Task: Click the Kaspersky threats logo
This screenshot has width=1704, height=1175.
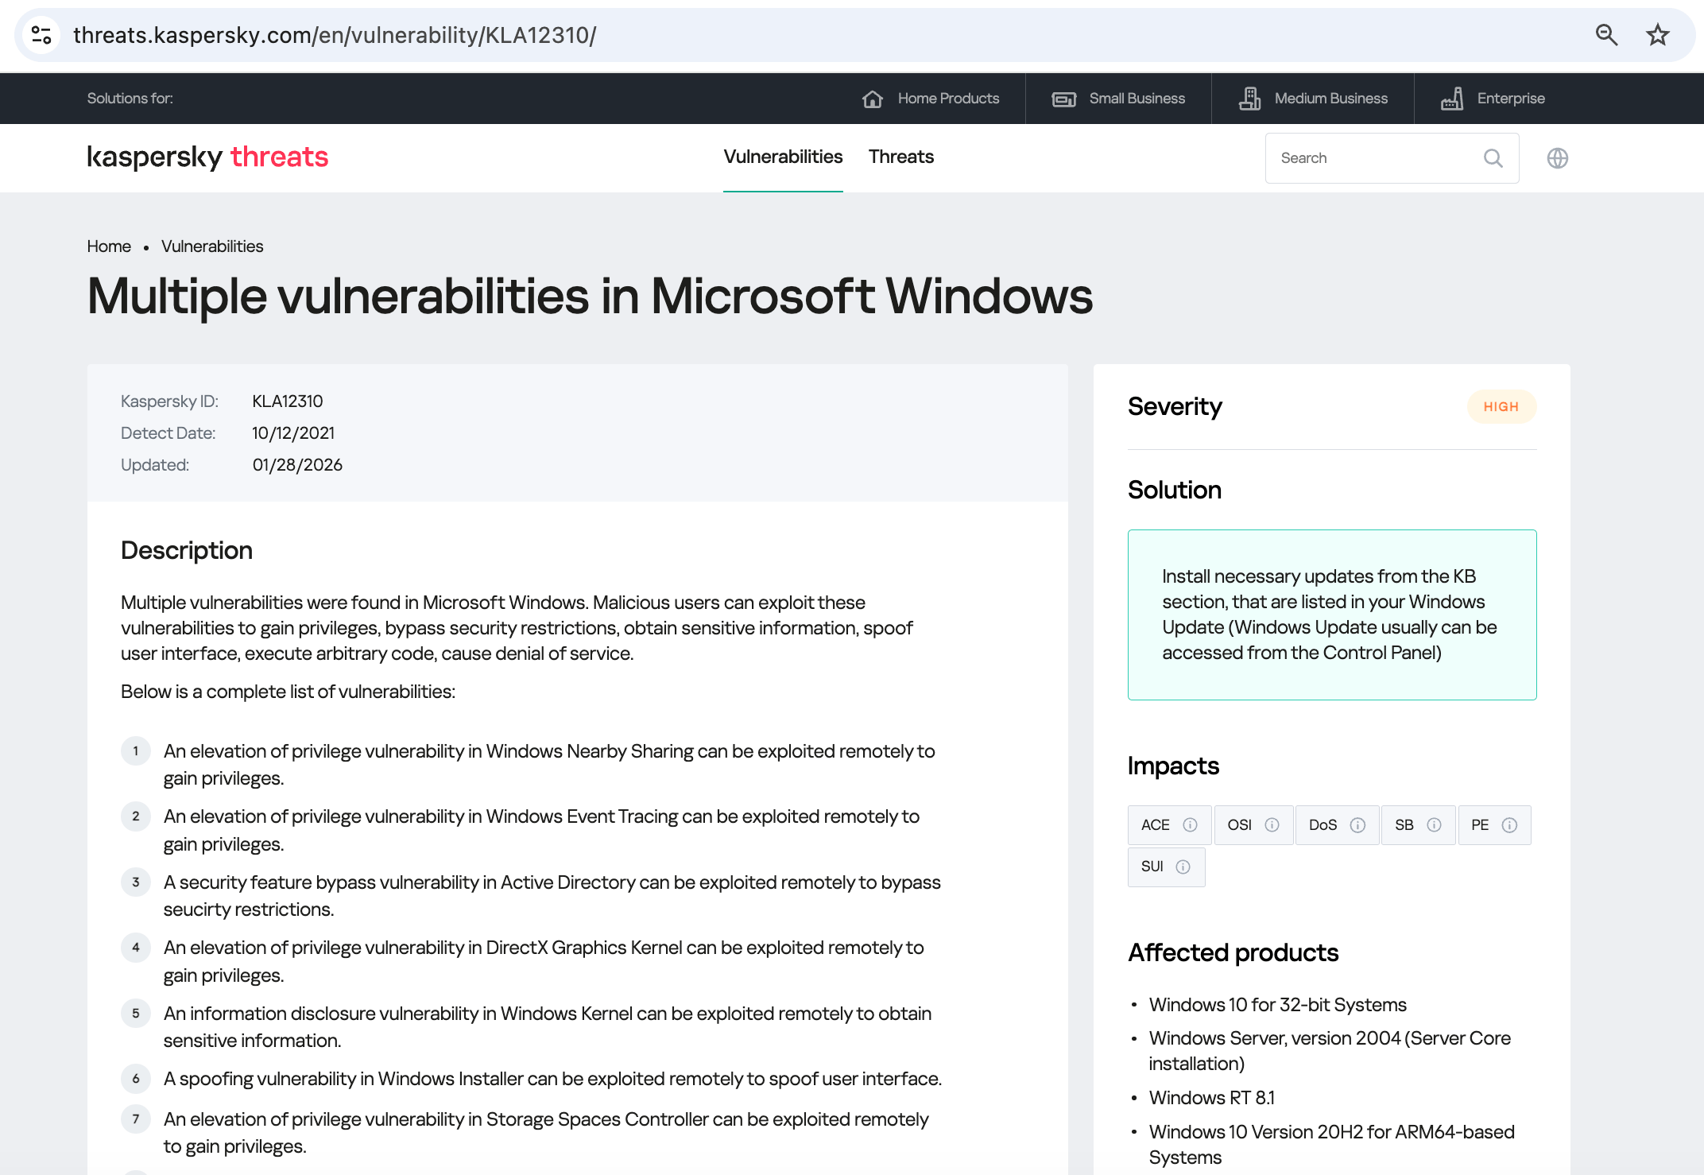Action: [208, 157]
